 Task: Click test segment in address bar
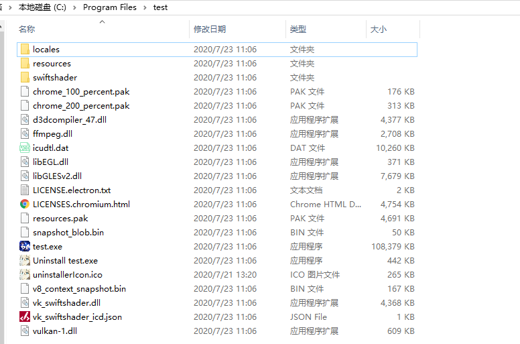click(160, 7)
